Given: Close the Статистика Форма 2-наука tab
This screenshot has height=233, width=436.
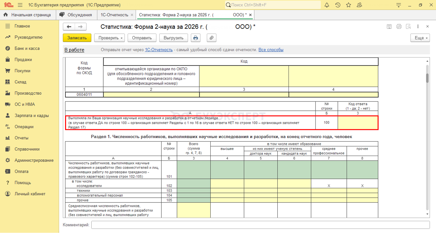Looking at the screenshot, I should (x=250, y=15).
